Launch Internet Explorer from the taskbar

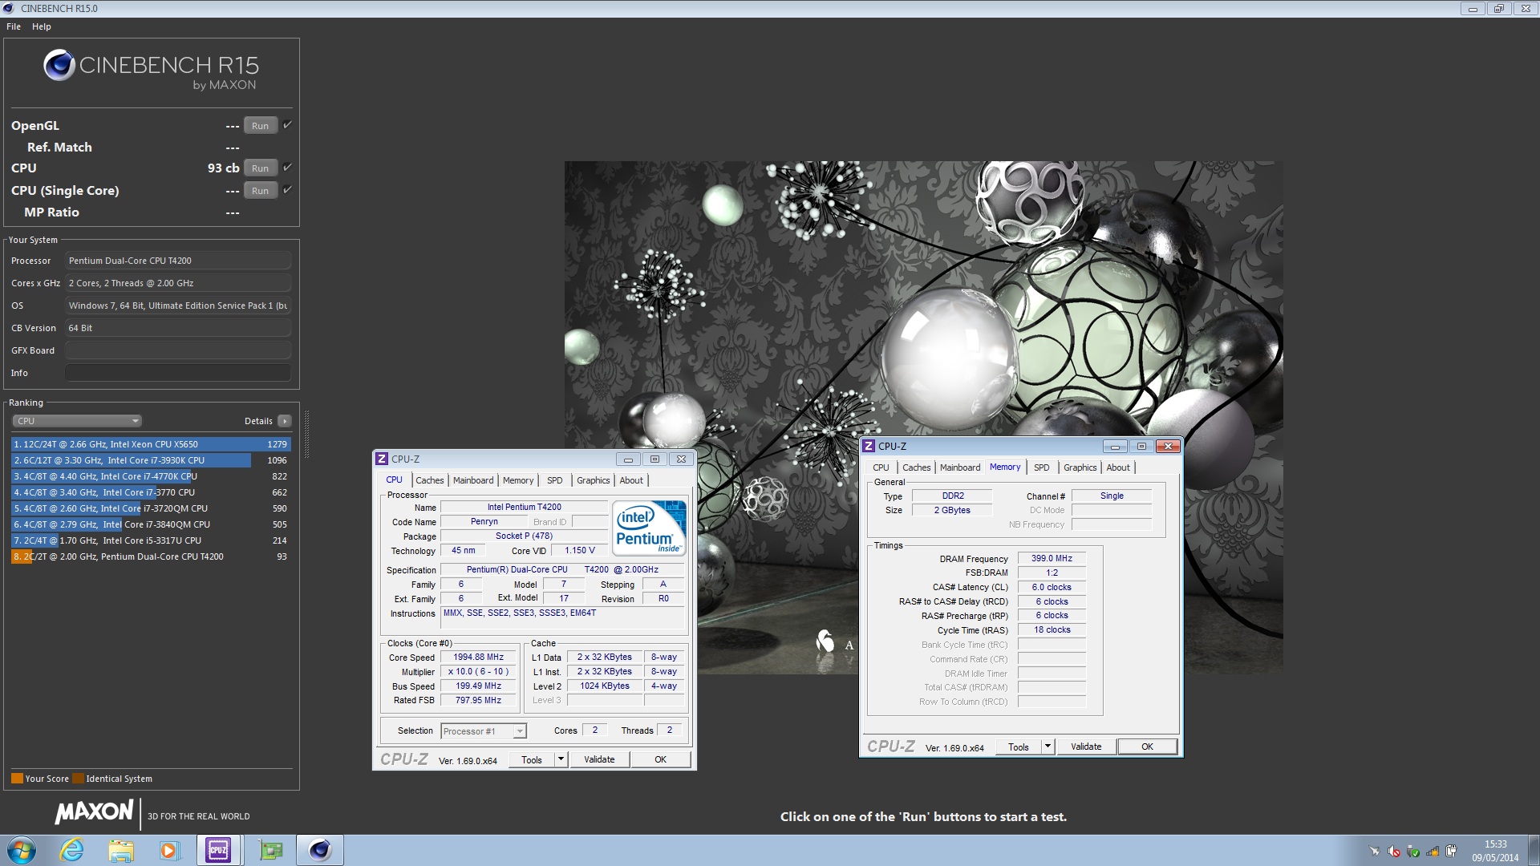(72, 850)
